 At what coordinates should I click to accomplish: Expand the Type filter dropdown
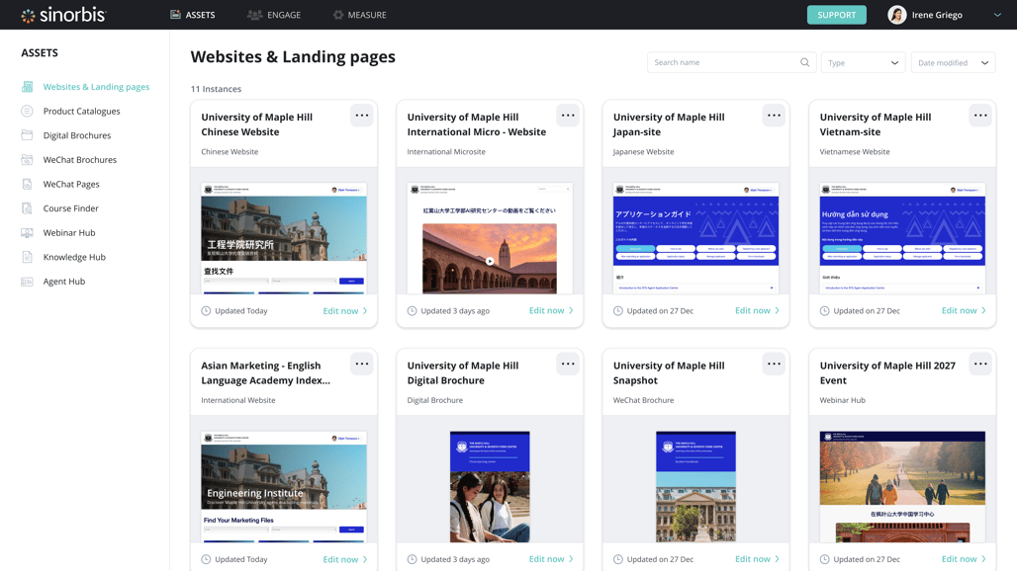click(x=863, y=62)
